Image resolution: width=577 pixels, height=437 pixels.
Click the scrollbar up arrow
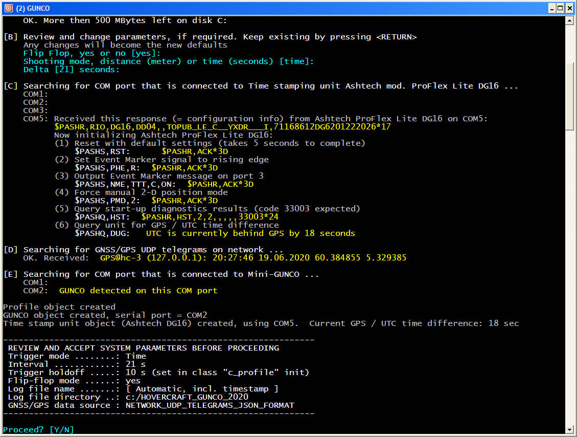[569, 20]
